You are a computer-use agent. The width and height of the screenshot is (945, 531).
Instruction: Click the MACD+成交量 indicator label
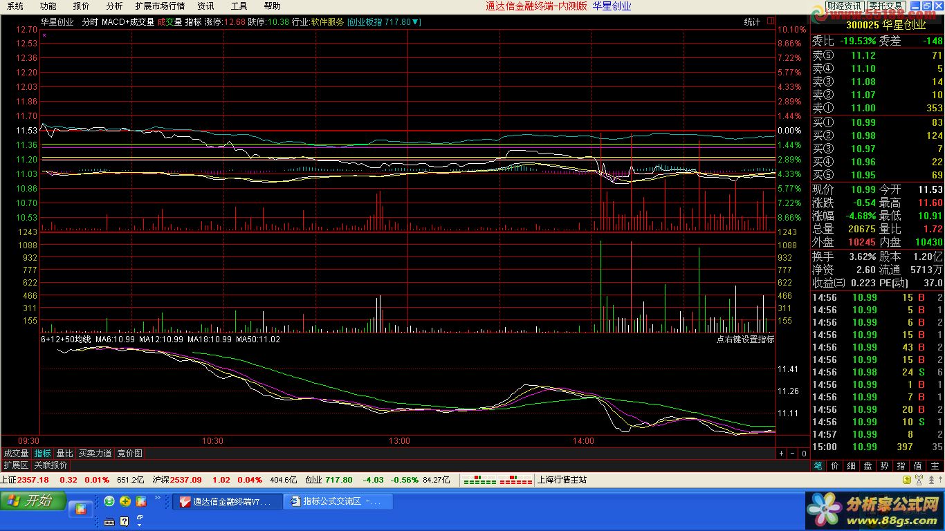click(x=128, y=22)
